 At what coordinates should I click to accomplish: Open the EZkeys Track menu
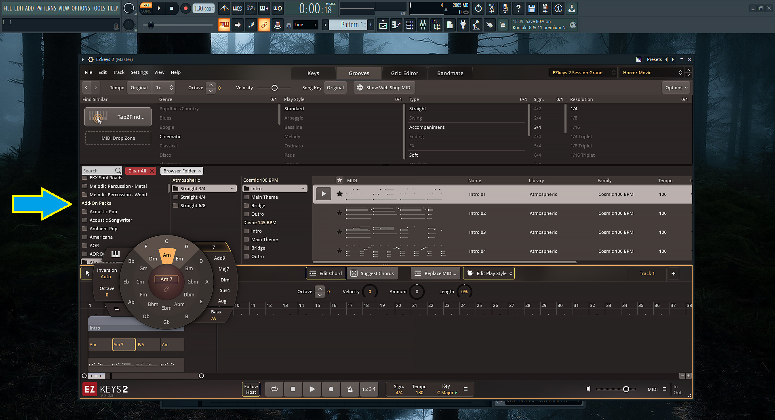118,72
